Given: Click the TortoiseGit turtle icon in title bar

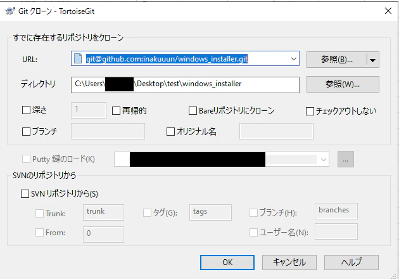Looking at the screenshot, I should [10, 11].
